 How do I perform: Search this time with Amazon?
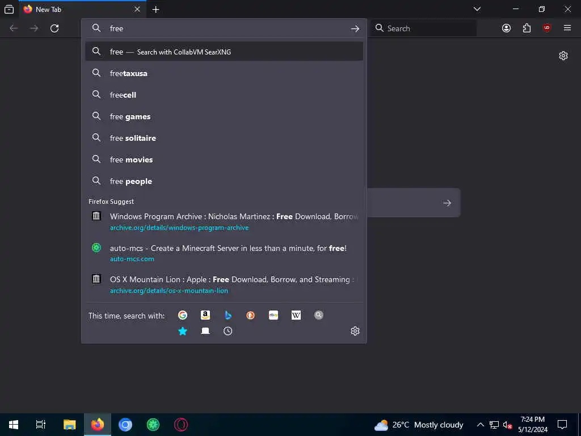click(205, 315)
